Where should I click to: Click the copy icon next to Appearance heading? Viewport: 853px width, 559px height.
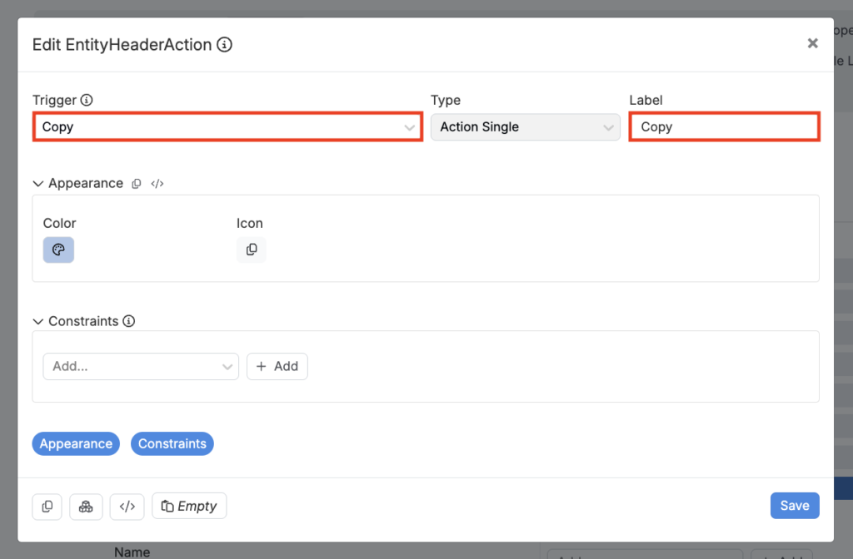pyautogui.click(x=137, y=184)
